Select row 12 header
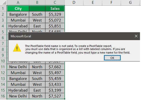The image size is (141, 100). coord(3,73)
